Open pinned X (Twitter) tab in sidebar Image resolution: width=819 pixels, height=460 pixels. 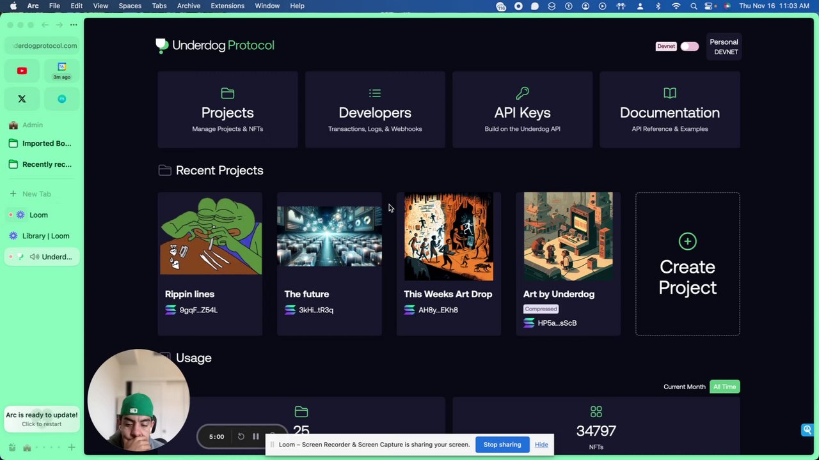coord(22,99)
